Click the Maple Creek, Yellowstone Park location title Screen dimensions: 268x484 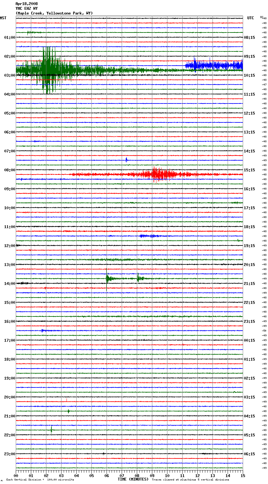coord(54,13)
